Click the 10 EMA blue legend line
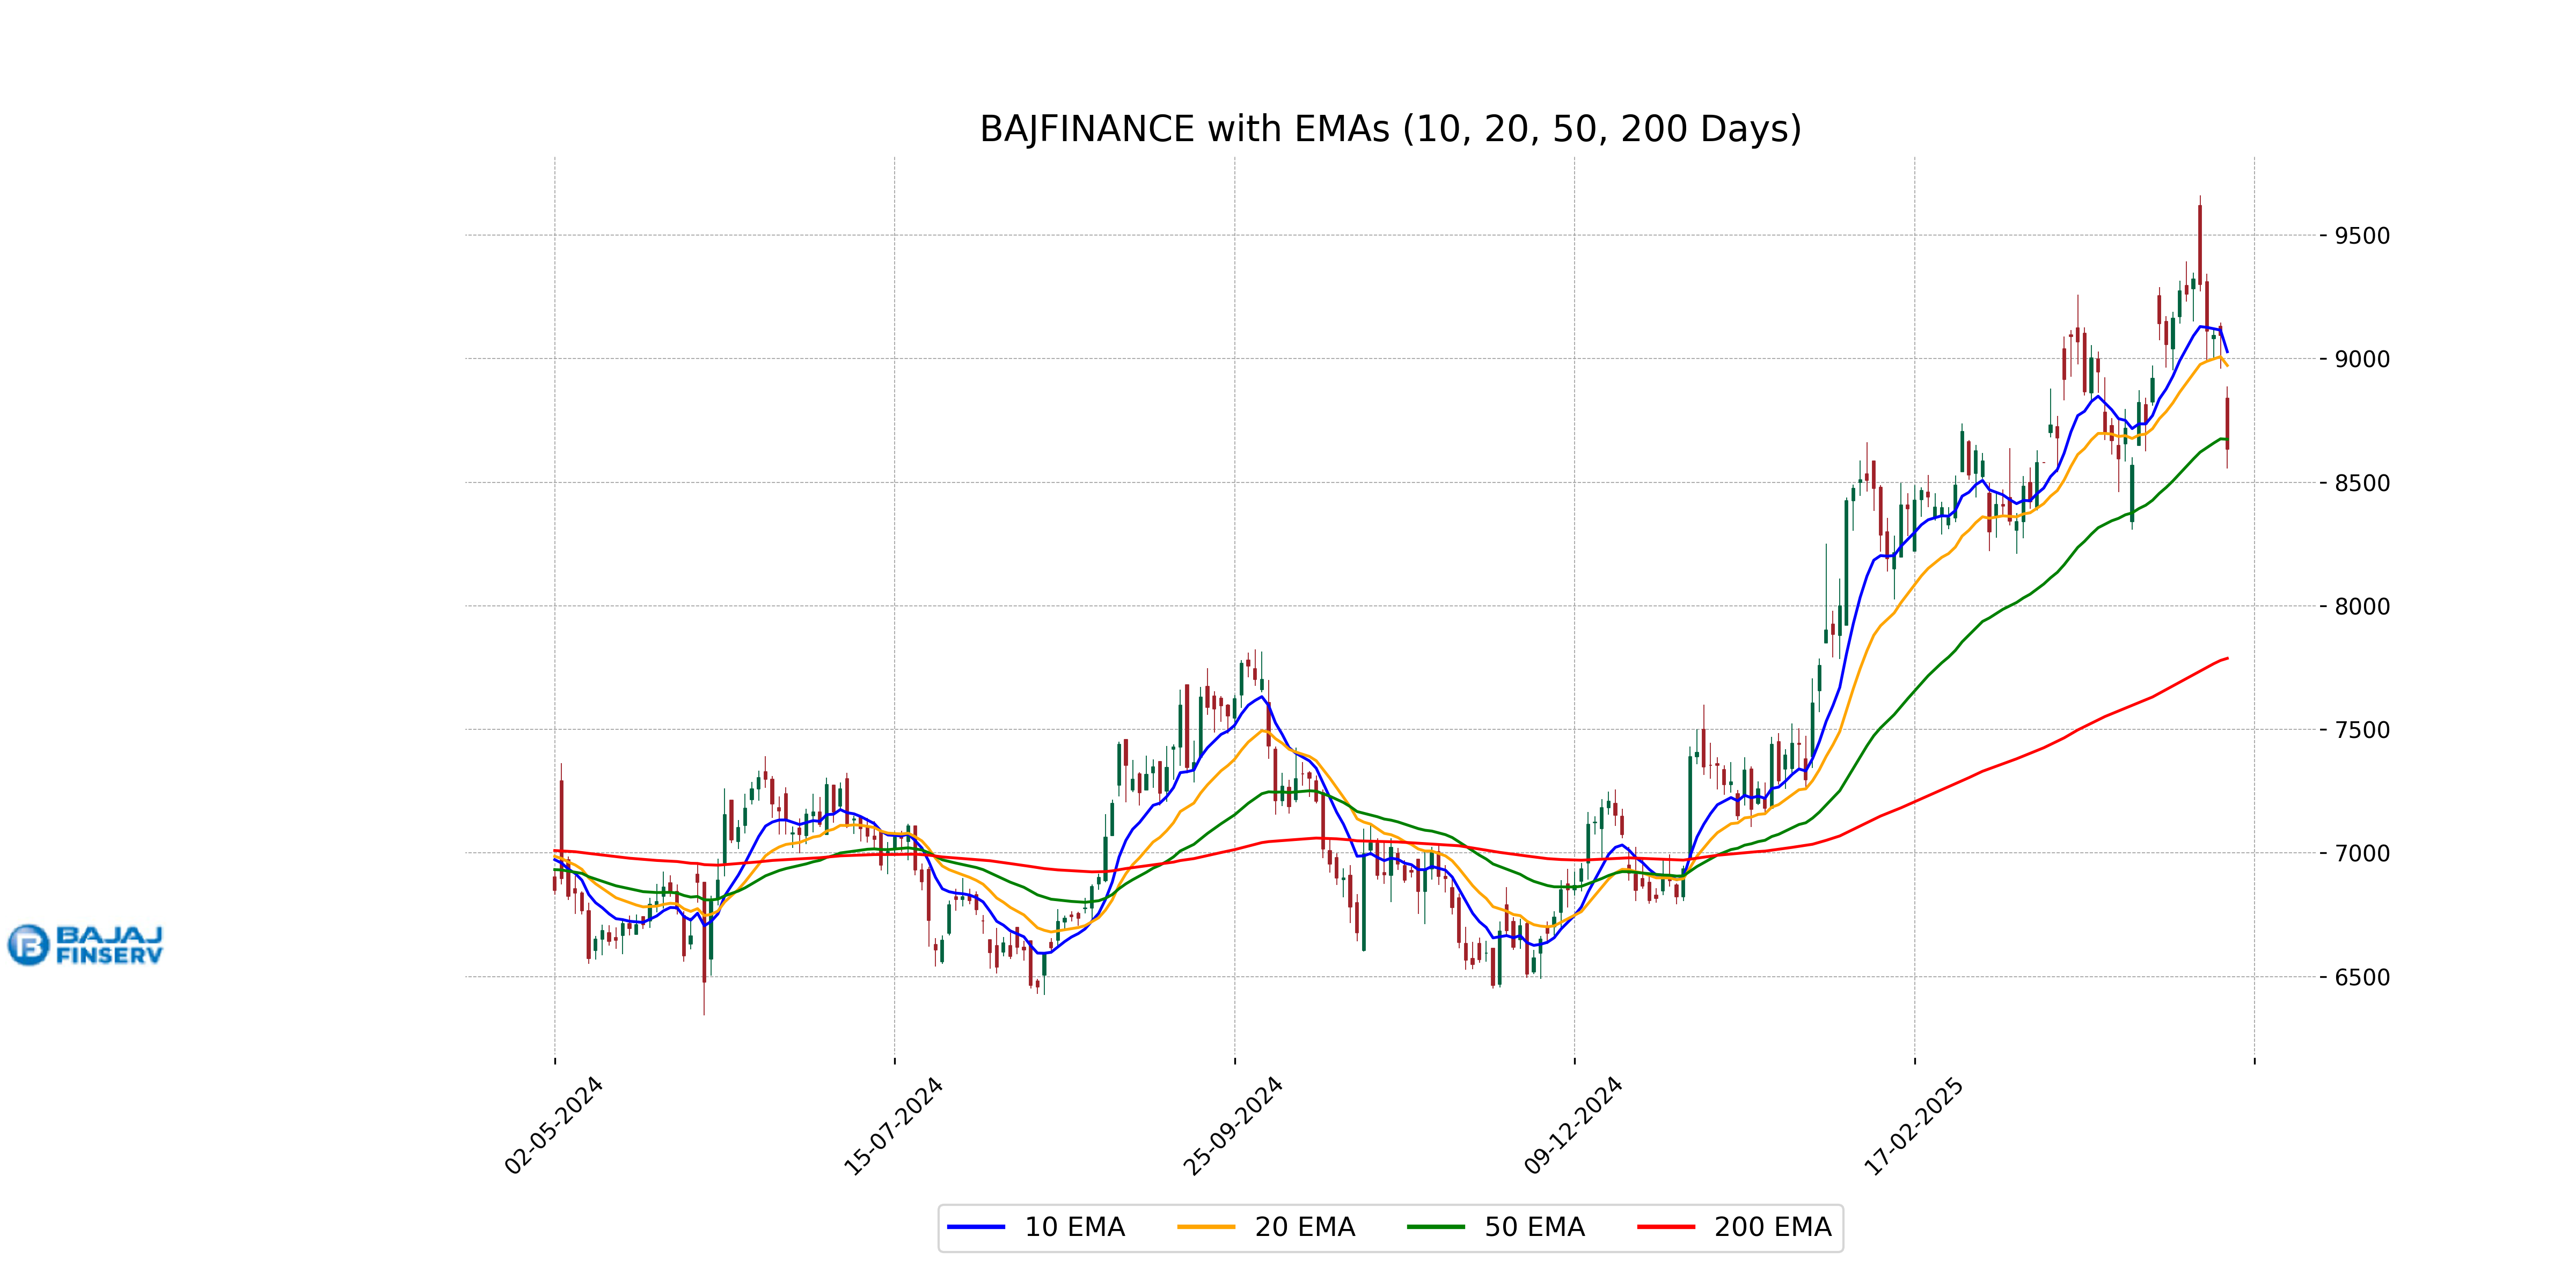 pos(975,1227)
